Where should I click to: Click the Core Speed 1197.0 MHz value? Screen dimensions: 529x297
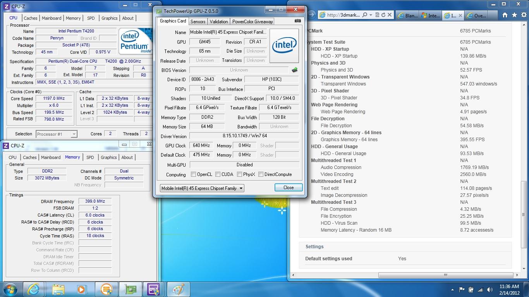(54, 99)
